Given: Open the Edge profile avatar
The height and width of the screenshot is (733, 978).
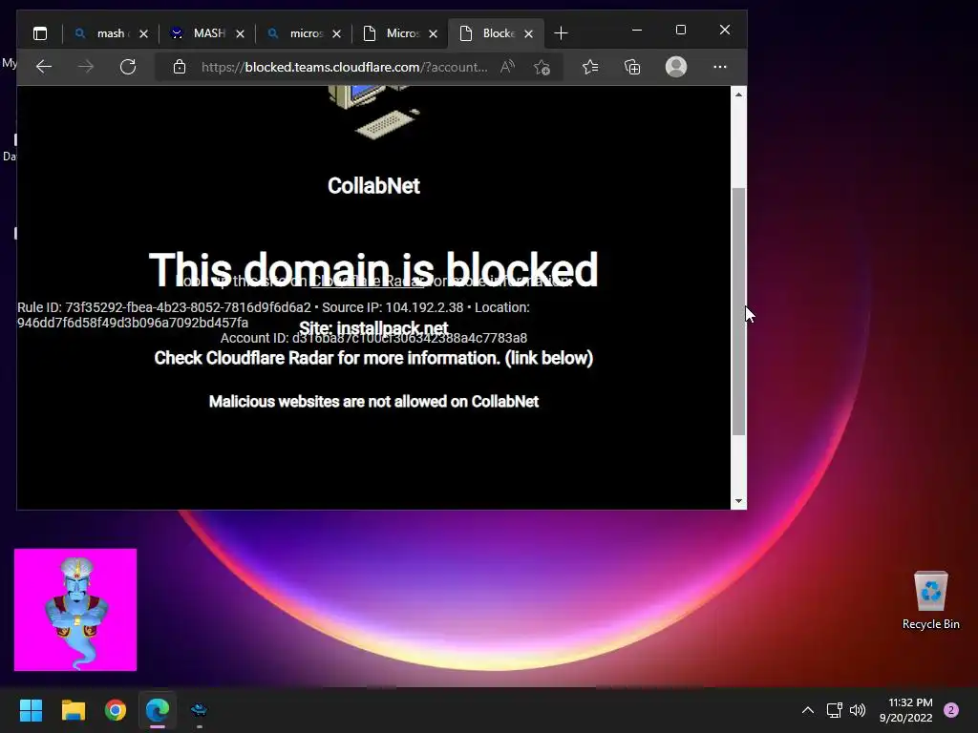Looking at the screenshot, I should click(676, 67).
